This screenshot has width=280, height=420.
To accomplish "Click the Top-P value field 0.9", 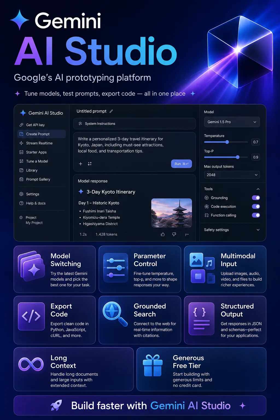I will (x=256, y=157).
